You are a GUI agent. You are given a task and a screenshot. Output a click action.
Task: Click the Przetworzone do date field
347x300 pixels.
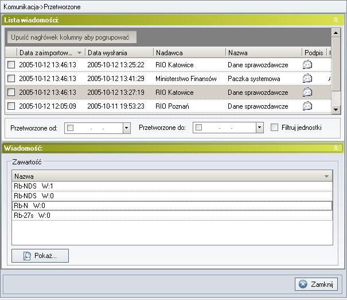(x=228, y=128)
